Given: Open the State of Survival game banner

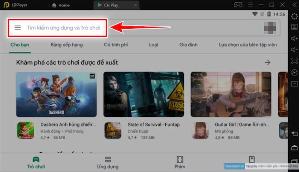Looking at the screenshot, I should click(x=143, y=94).
